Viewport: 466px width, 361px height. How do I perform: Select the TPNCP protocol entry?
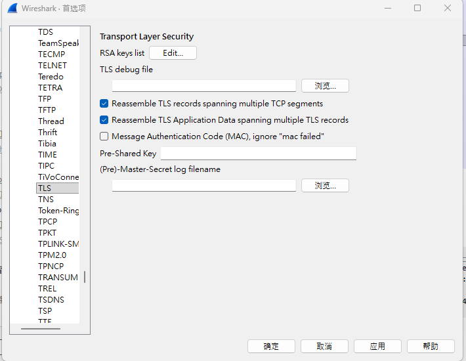click(51, 266)
